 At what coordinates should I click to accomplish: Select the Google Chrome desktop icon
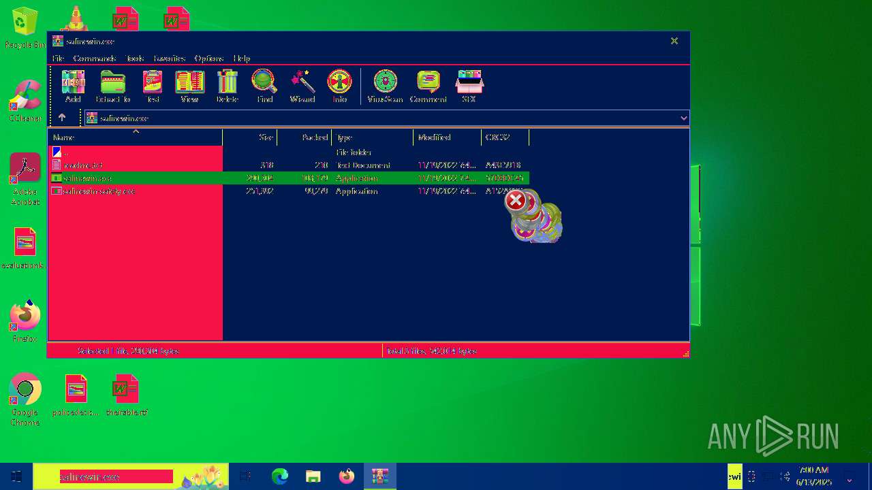click(x=25, y=399)
